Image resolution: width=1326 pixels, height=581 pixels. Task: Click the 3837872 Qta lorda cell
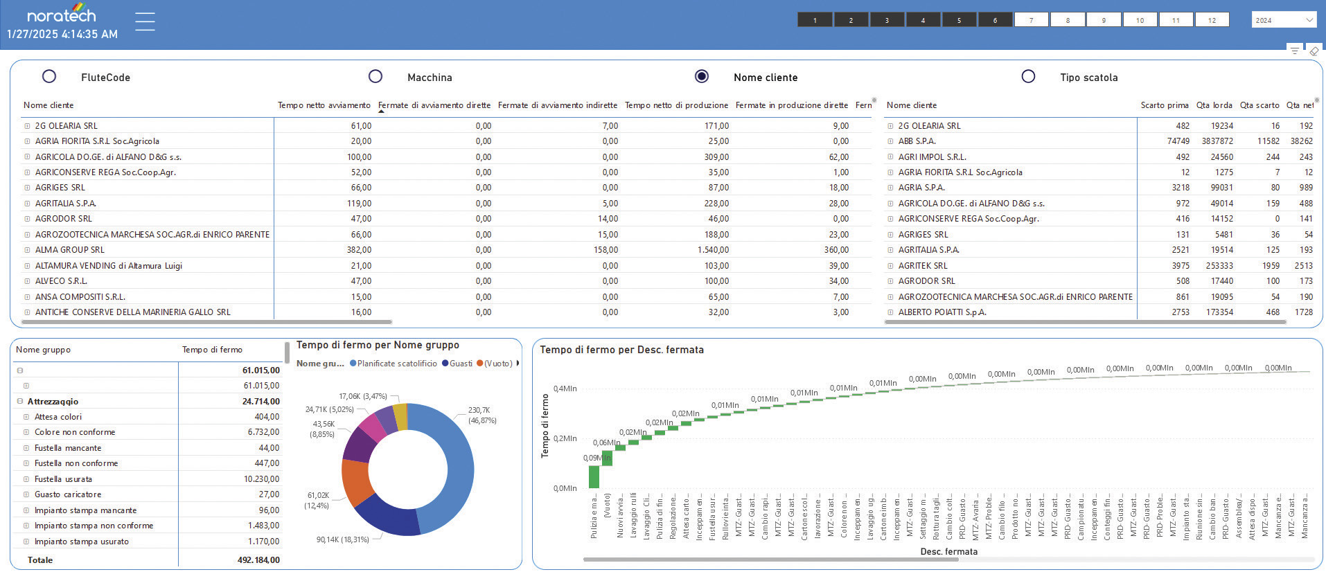pos(1217,141)
